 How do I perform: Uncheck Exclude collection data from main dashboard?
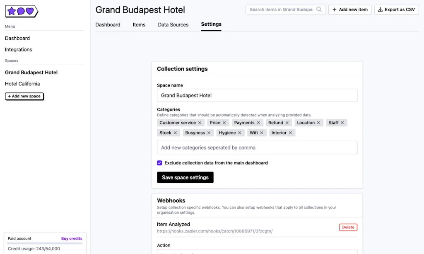point(159,163)
